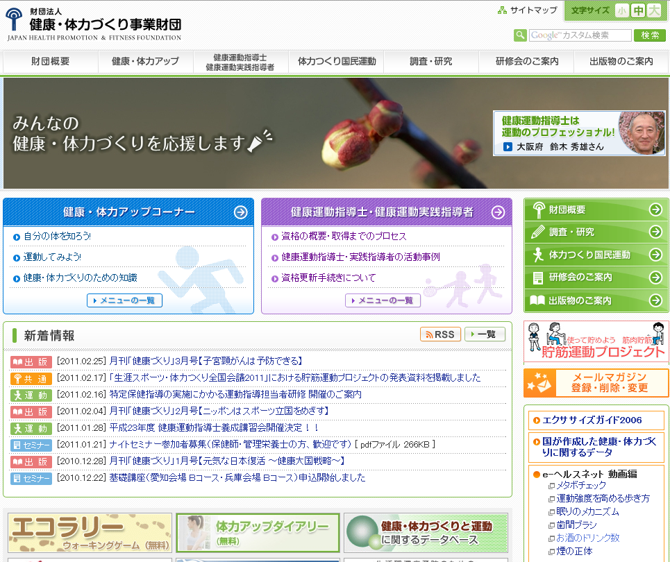Toggle the 中 font size setting
The height and width of the screenshot is (562, 670).
tap(639, 11)
